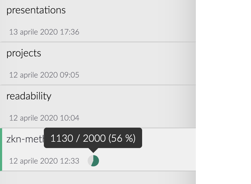Click the green active-file indicator bar
The height and width of the screenshot is (184, 251).
coord(1,149)
